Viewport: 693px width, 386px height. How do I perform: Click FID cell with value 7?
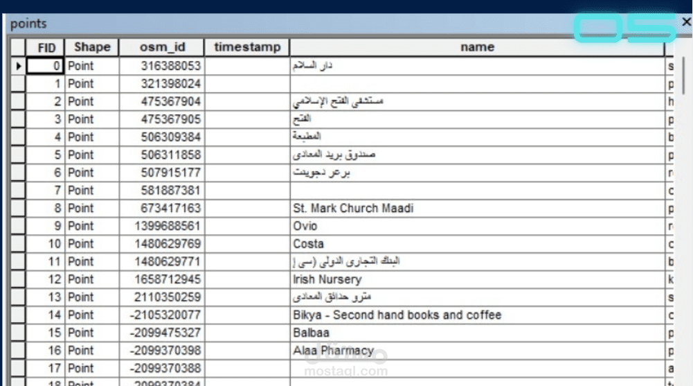tap(46, 191)
